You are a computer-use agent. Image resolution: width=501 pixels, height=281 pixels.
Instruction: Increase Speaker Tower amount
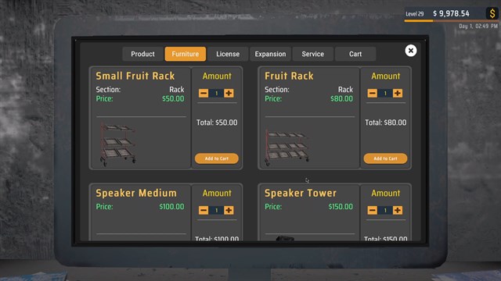pyautogui.click(x=398, y=210)
